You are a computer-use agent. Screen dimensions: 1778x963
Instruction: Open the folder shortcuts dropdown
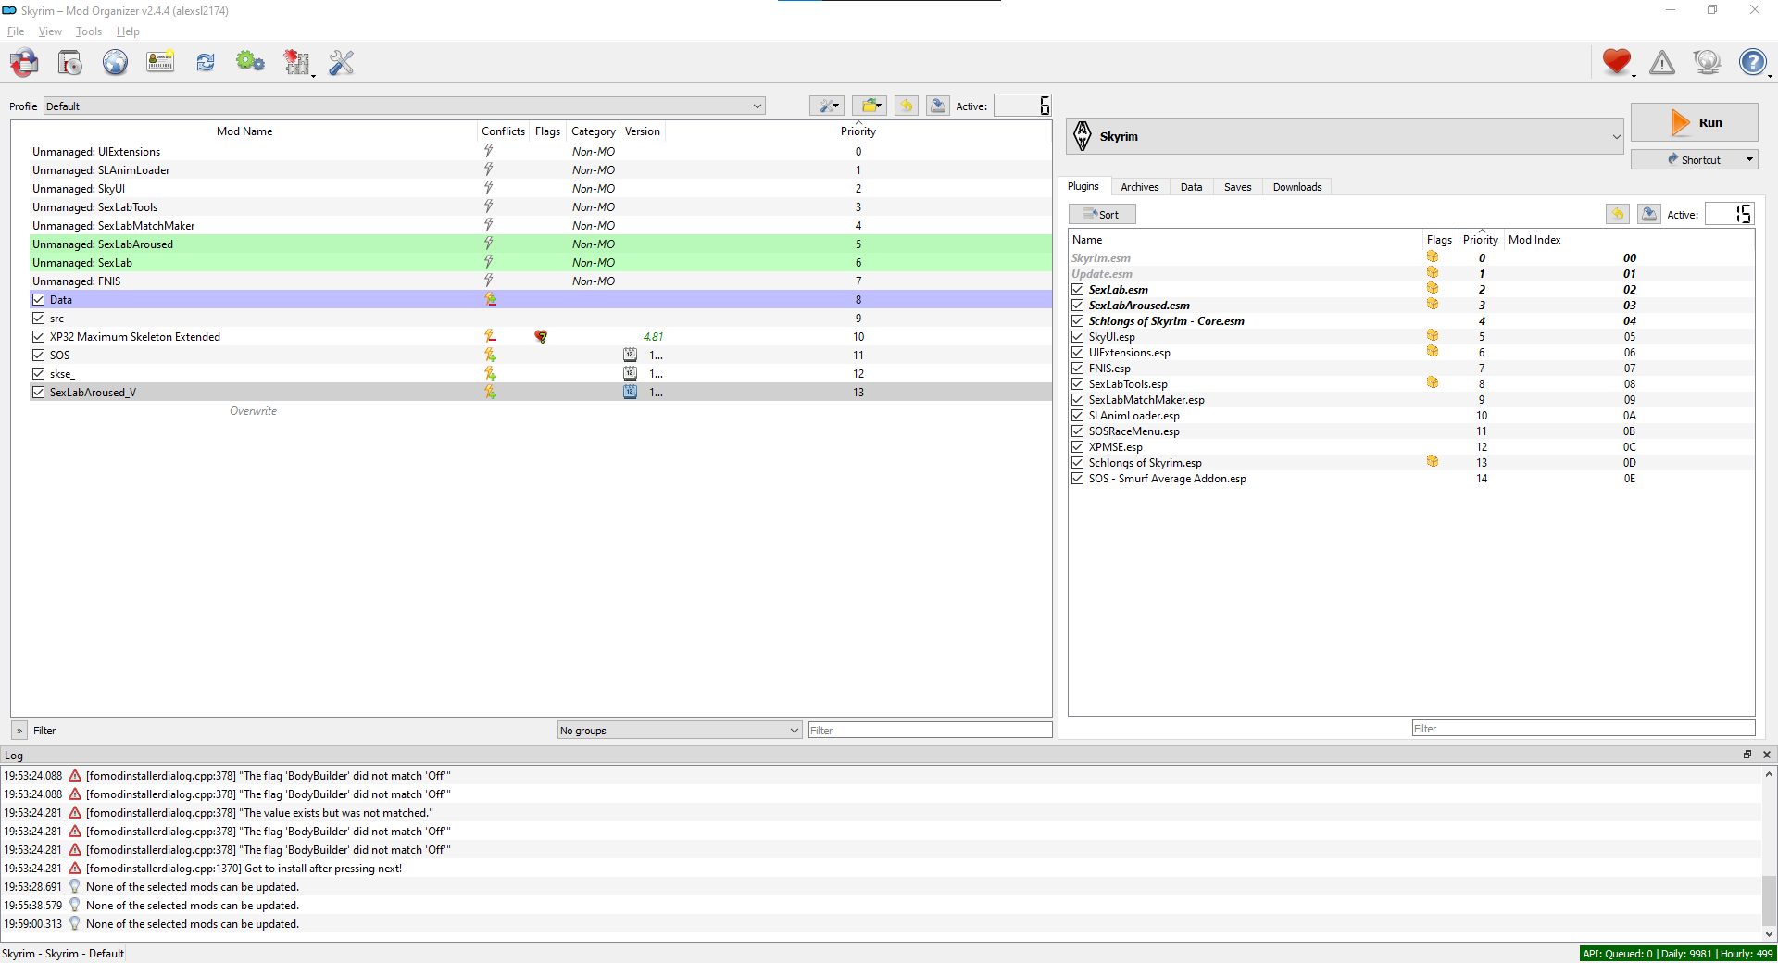(870, 106)
